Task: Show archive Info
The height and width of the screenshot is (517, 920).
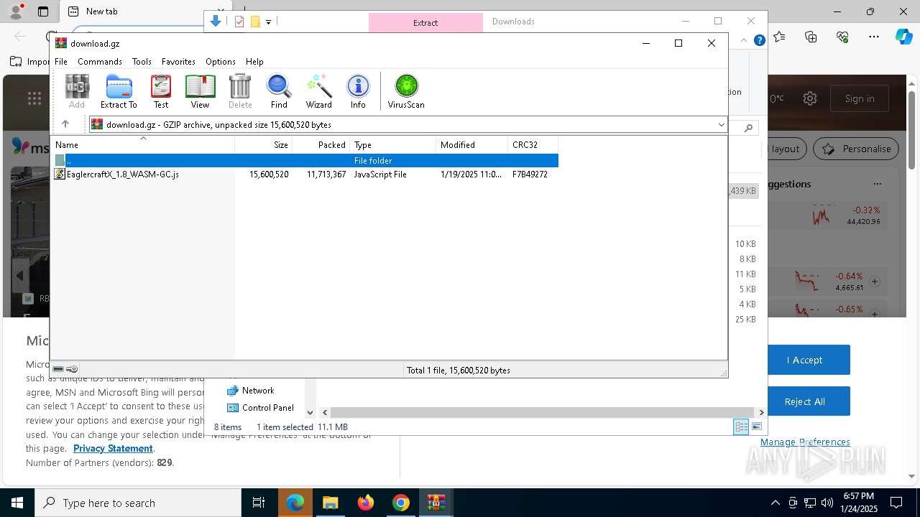Action: 358,91
